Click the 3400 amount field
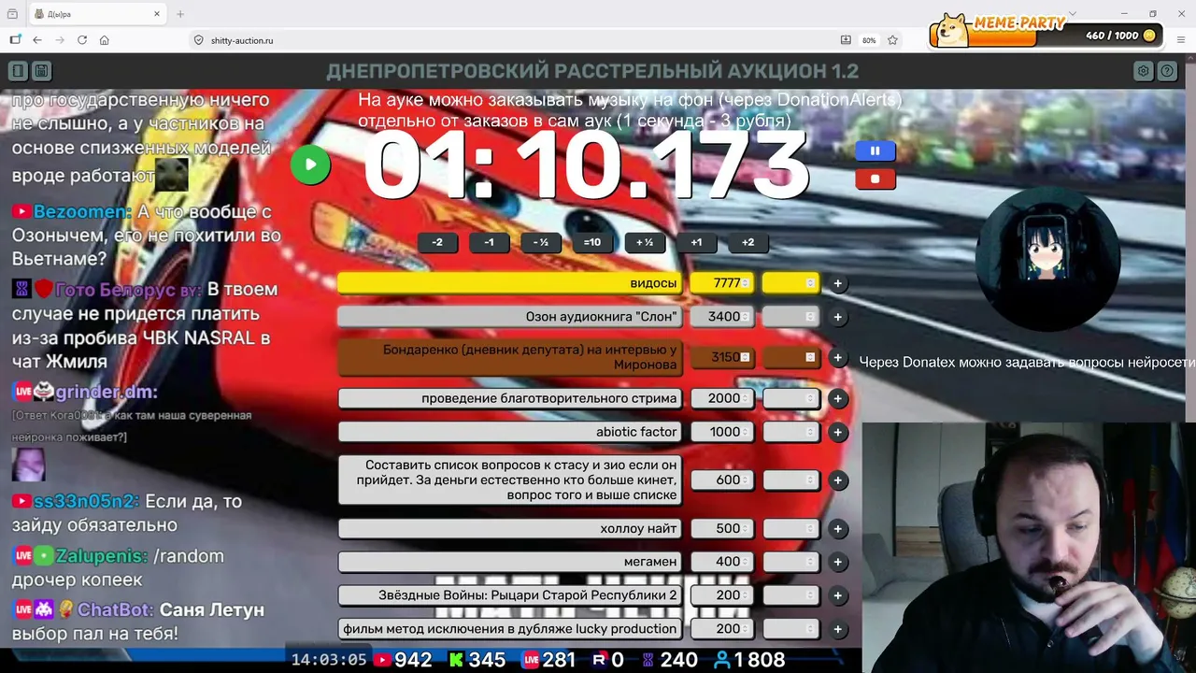The width and height of the screenshot is (1196, 673). [x=722, y=317]
